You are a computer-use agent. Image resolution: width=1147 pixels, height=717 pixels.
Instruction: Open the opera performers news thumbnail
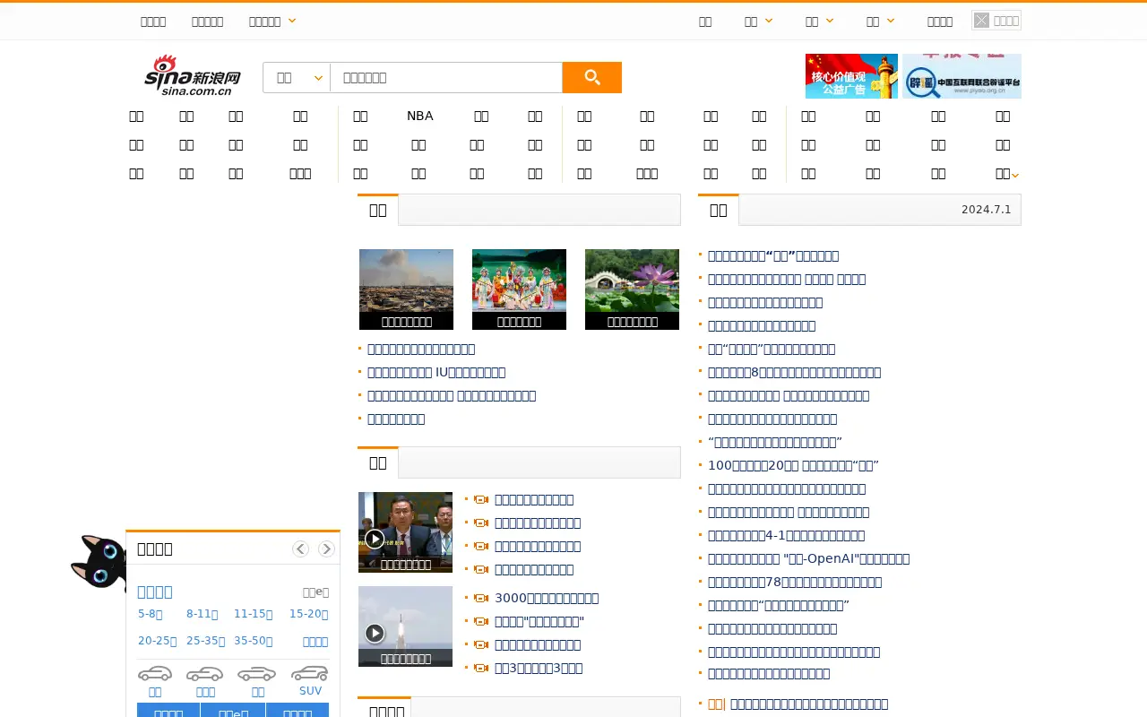pyautogui.click(x=519, y=289)
